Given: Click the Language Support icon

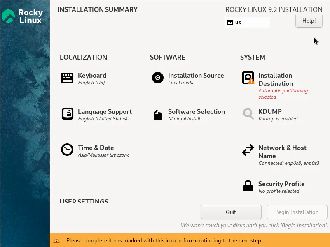Looking at the screenshot, I should [x=67, y=114].
